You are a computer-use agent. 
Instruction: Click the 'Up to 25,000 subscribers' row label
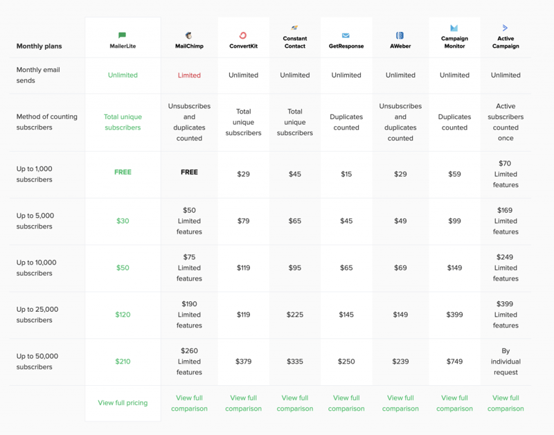point(37,314)
